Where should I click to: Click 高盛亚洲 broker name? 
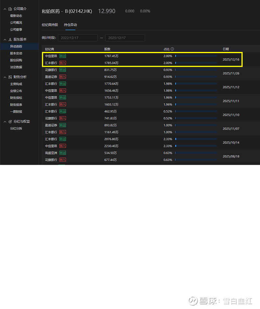pos(51,153)
